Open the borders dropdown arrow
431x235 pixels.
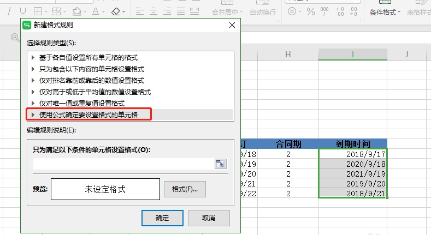[46, 12]
